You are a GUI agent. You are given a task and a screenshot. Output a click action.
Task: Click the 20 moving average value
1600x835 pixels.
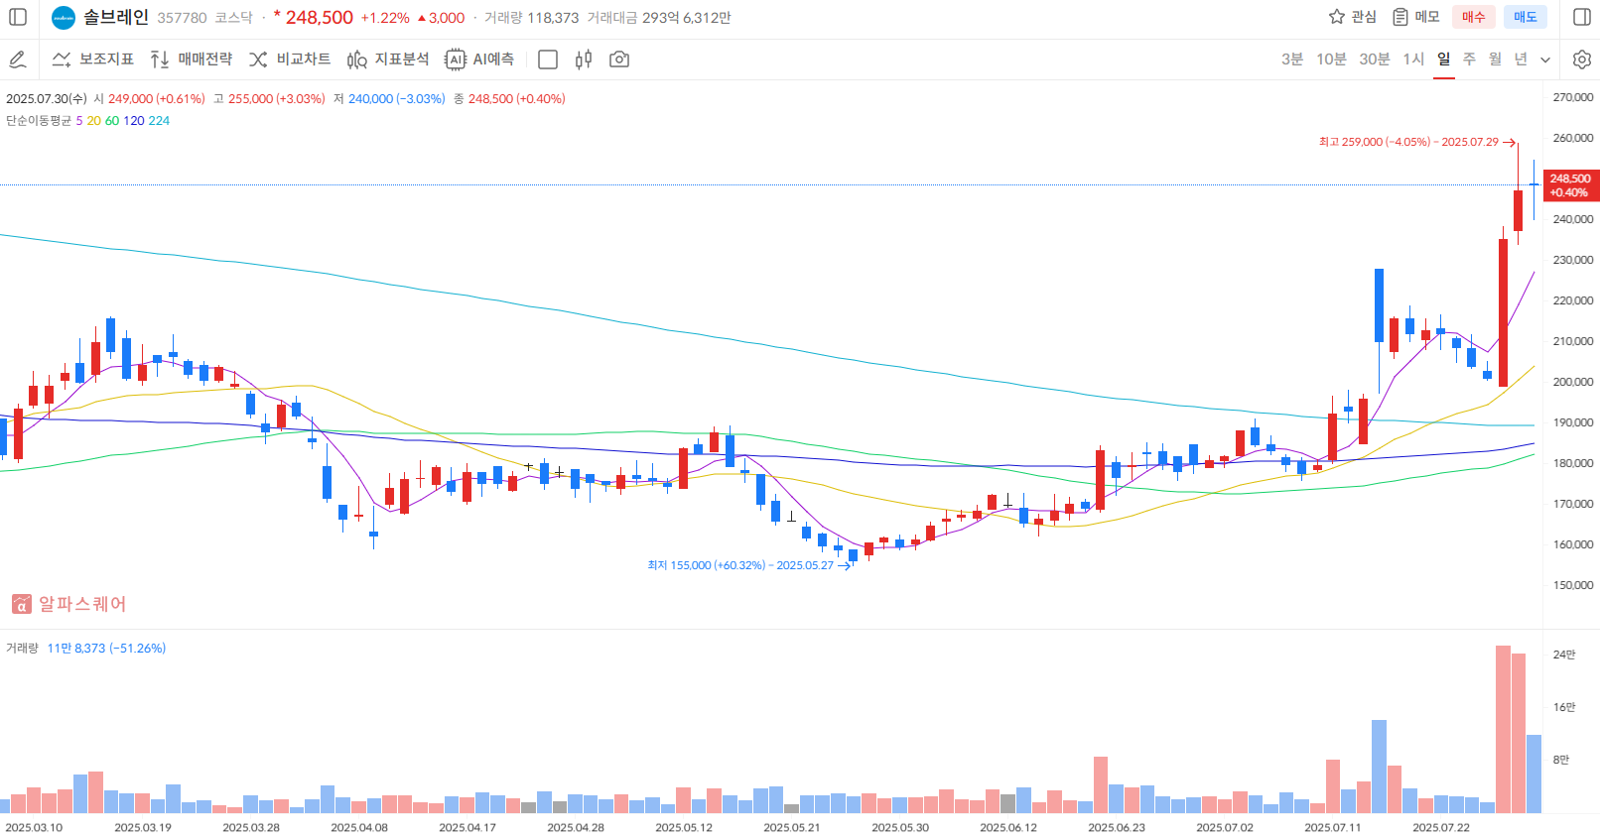pyautogui.click(x=93, y=120)
